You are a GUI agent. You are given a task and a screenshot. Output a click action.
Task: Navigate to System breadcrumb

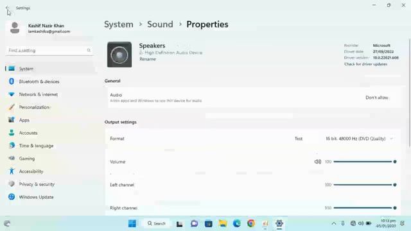click(x=119, y=24)
